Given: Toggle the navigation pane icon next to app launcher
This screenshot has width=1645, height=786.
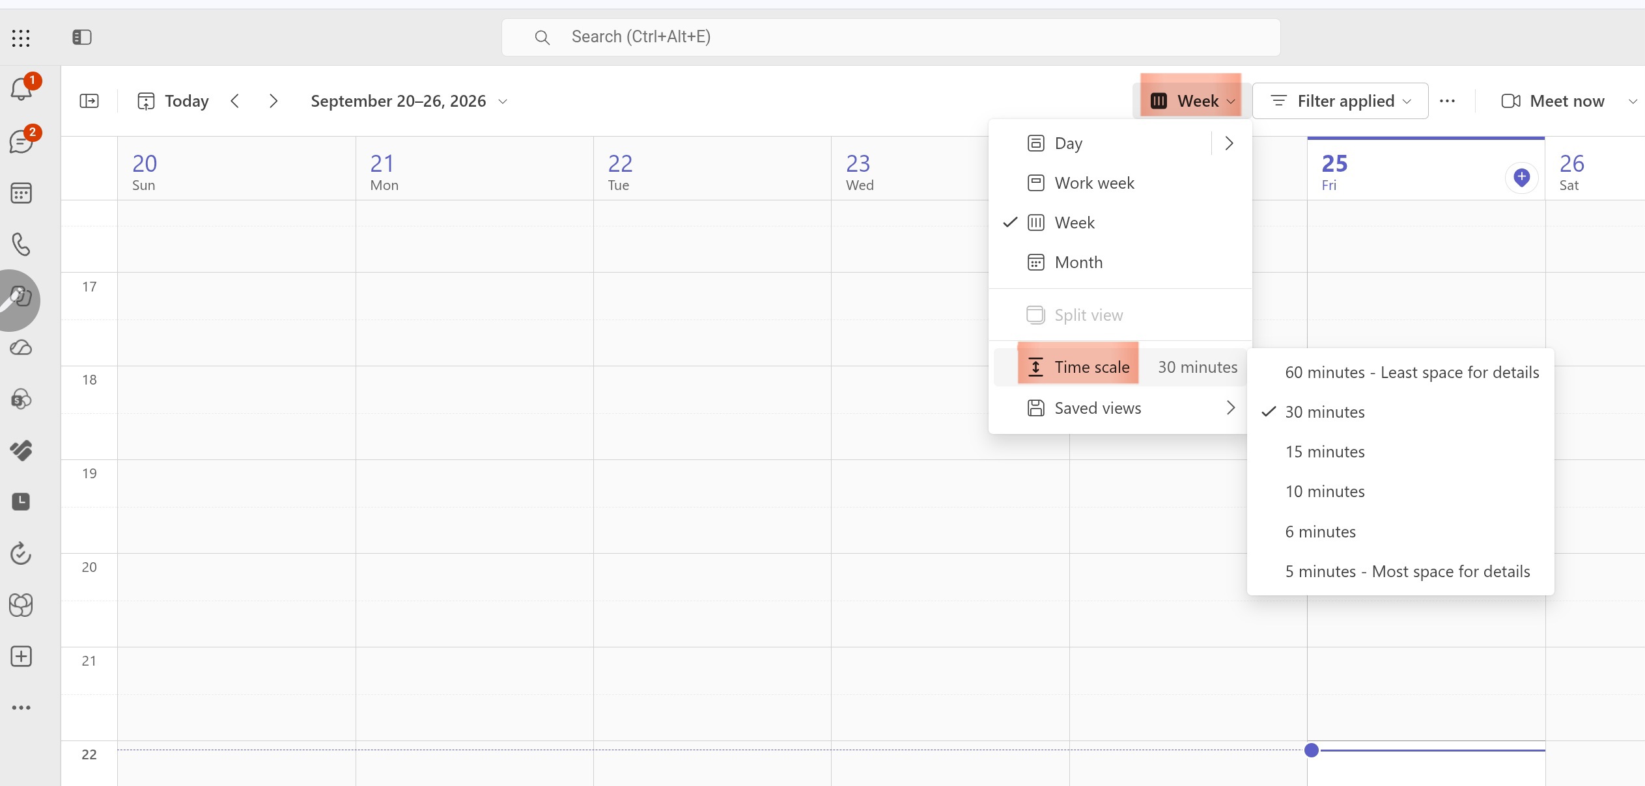Looking at the screenshot, I should 82,37.
